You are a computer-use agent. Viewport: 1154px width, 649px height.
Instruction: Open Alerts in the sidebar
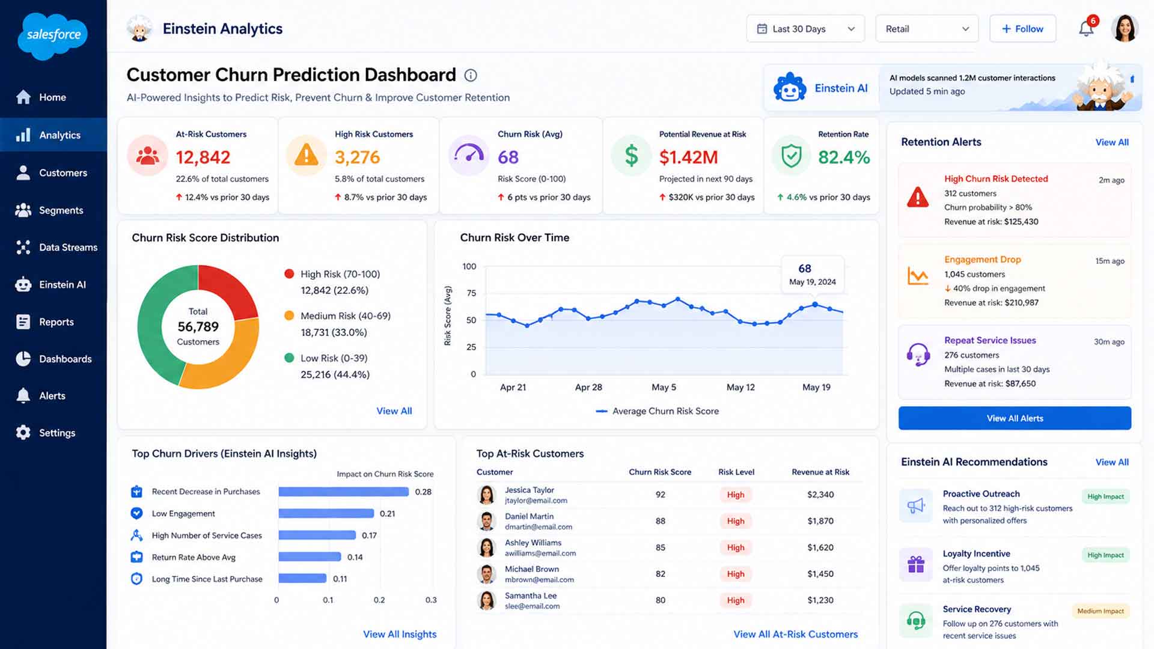pos(53,396)
